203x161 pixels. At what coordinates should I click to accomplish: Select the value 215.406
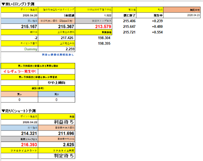pyautogui.click(x=129, y=21)
